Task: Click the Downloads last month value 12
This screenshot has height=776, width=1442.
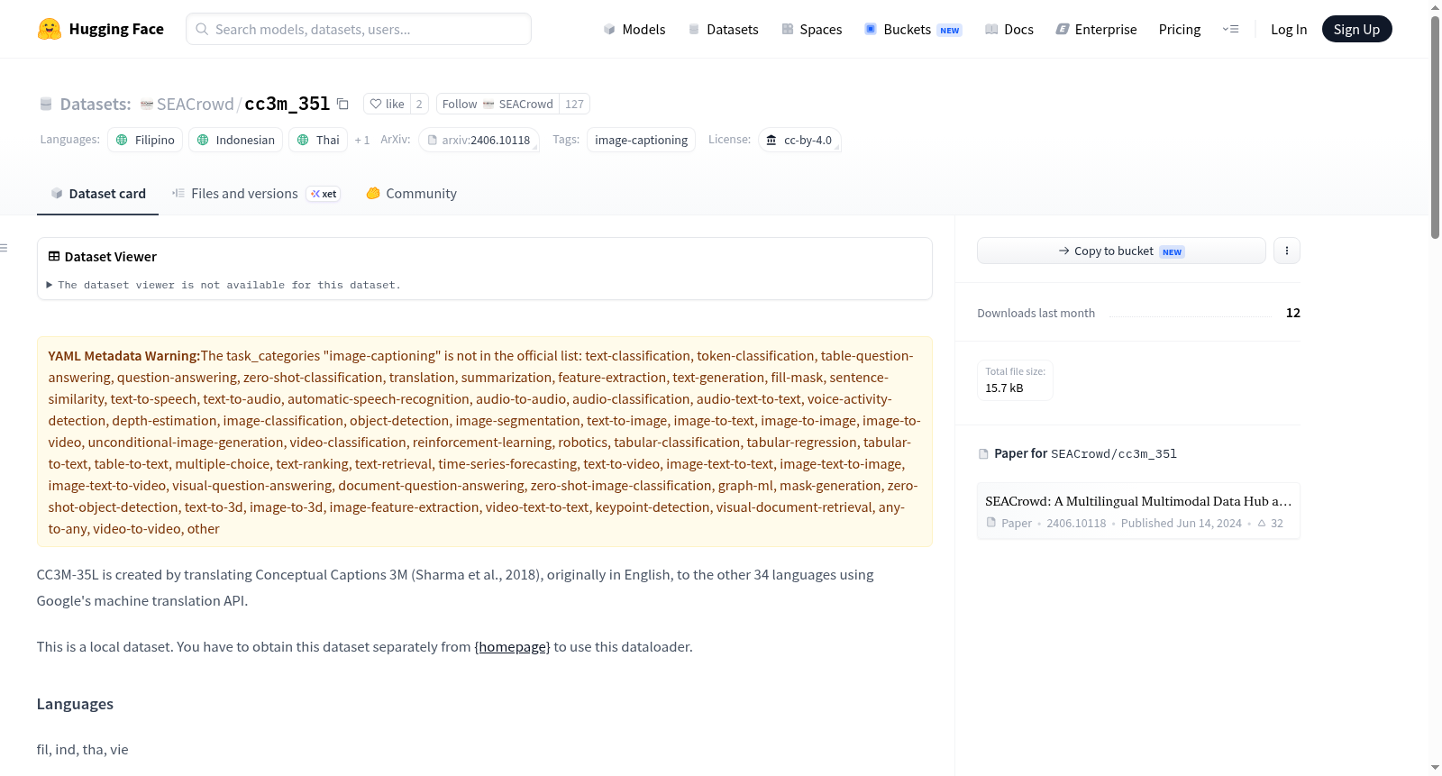Action: click(1293, 313)
